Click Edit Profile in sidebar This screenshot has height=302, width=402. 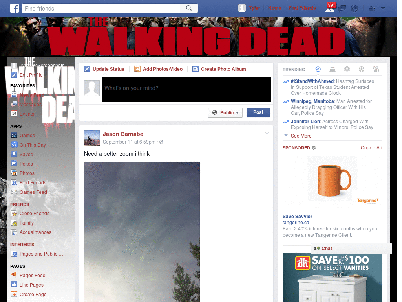[31, 75]
